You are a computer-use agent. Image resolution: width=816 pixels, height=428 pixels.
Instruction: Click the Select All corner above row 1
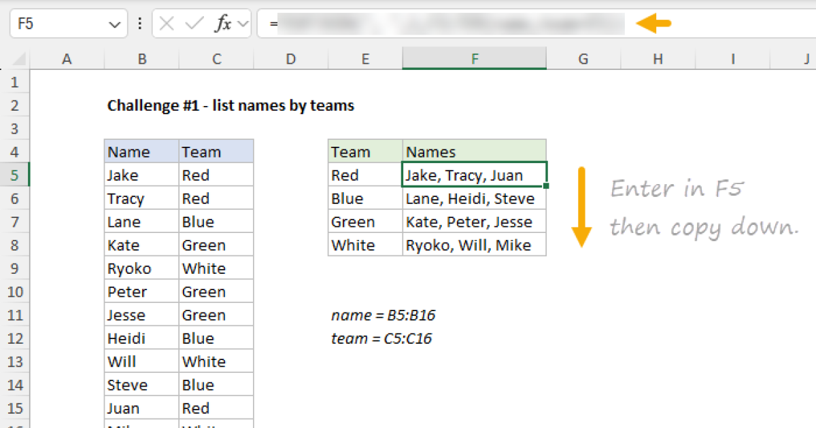coord(17,58)
